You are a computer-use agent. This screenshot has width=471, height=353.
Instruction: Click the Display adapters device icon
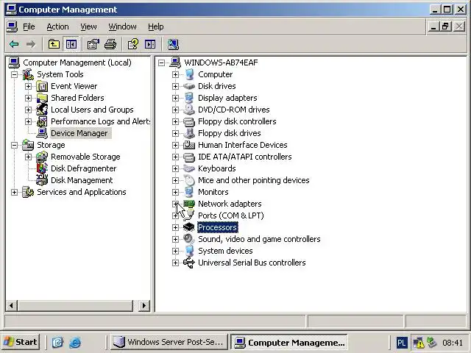tap(189, 98)
